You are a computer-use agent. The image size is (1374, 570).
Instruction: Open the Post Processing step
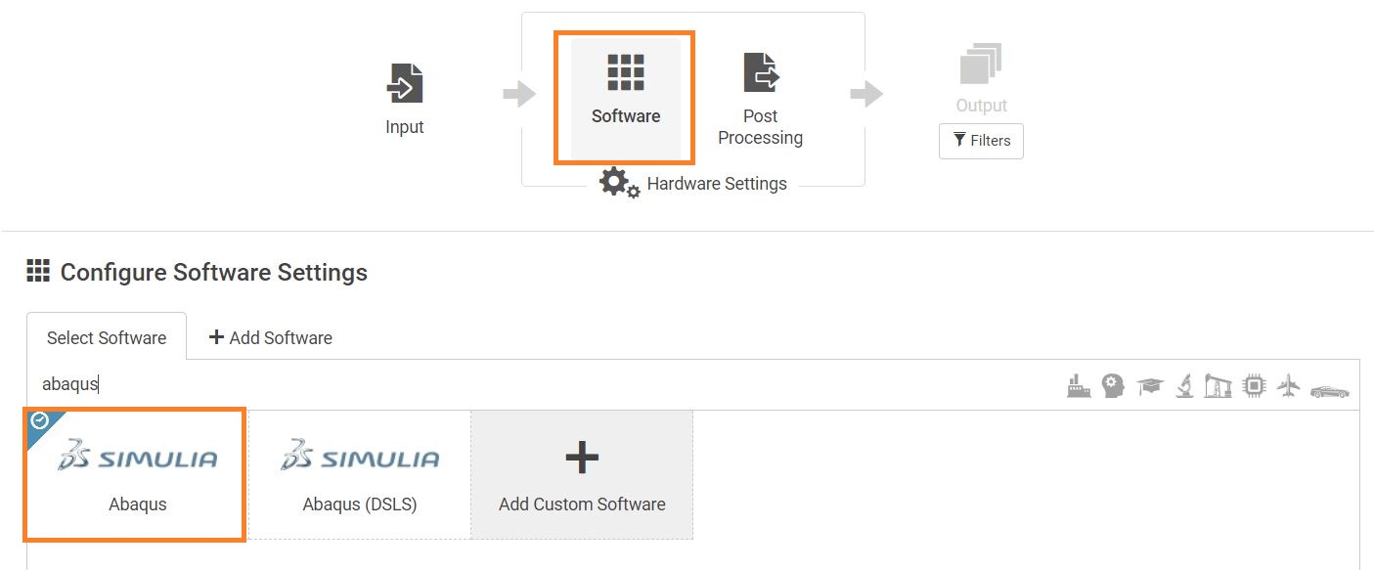760,100
